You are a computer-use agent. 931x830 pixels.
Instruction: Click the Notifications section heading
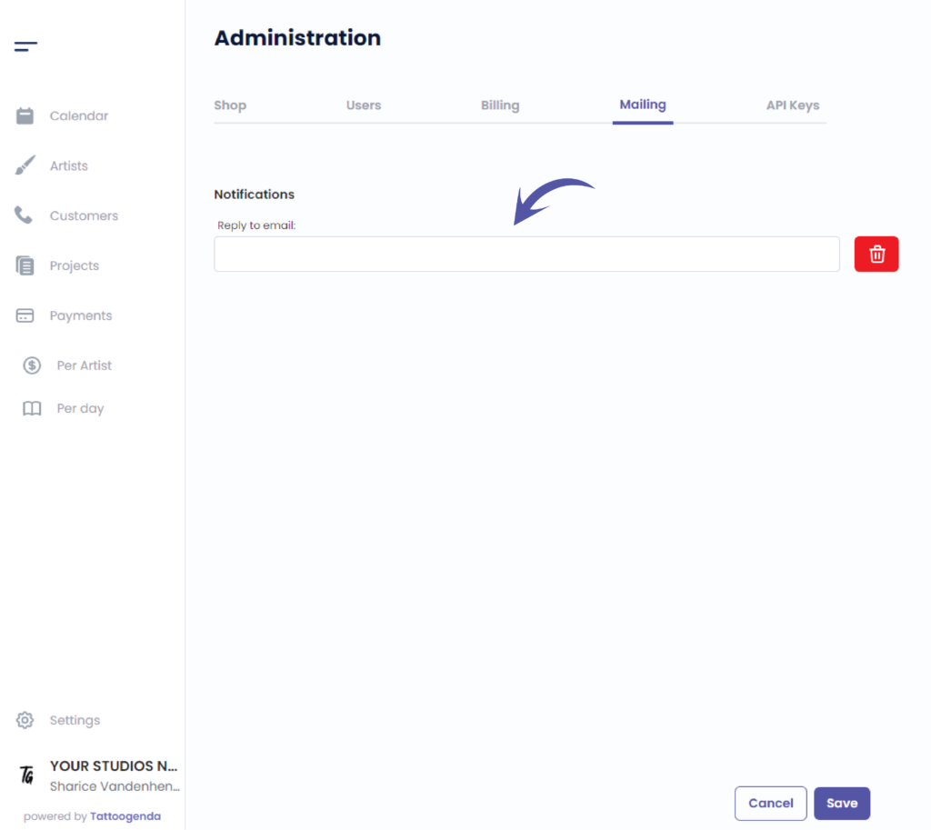(255, 195)
